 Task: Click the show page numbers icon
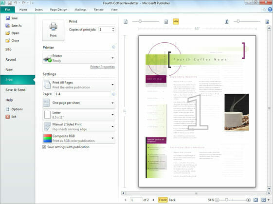166,21
